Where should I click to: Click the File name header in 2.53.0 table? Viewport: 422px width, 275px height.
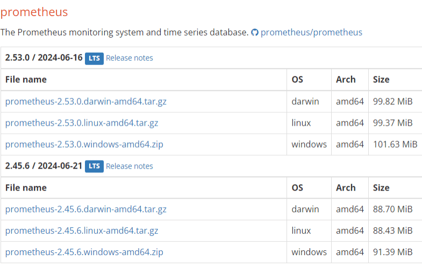click(x=26, y=79)
